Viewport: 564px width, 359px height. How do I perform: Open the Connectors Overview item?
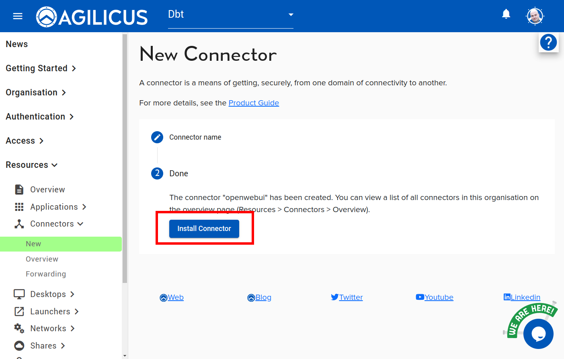[x=42, y=259]
